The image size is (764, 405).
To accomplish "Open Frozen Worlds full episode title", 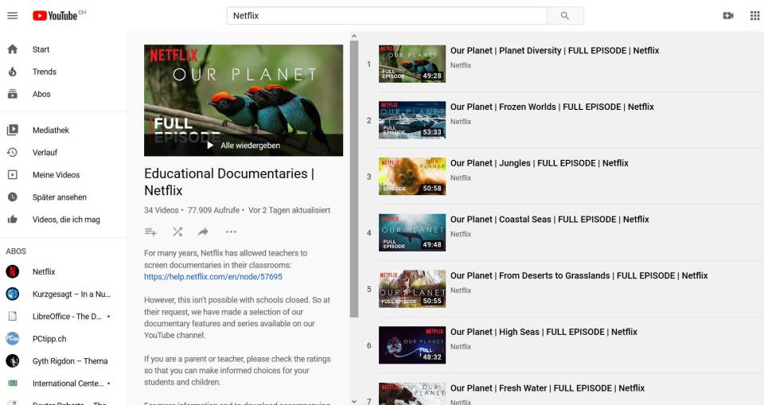I will (552, 107).
